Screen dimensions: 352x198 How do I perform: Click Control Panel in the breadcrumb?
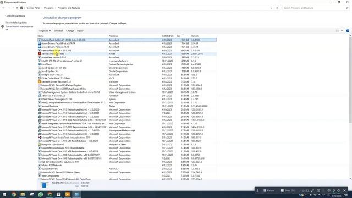pos(33,8)
